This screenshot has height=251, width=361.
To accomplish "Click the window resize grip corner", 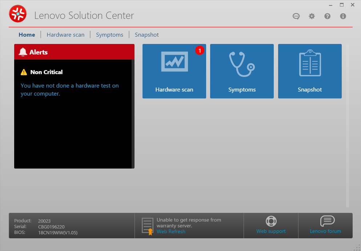I will 358,248.
